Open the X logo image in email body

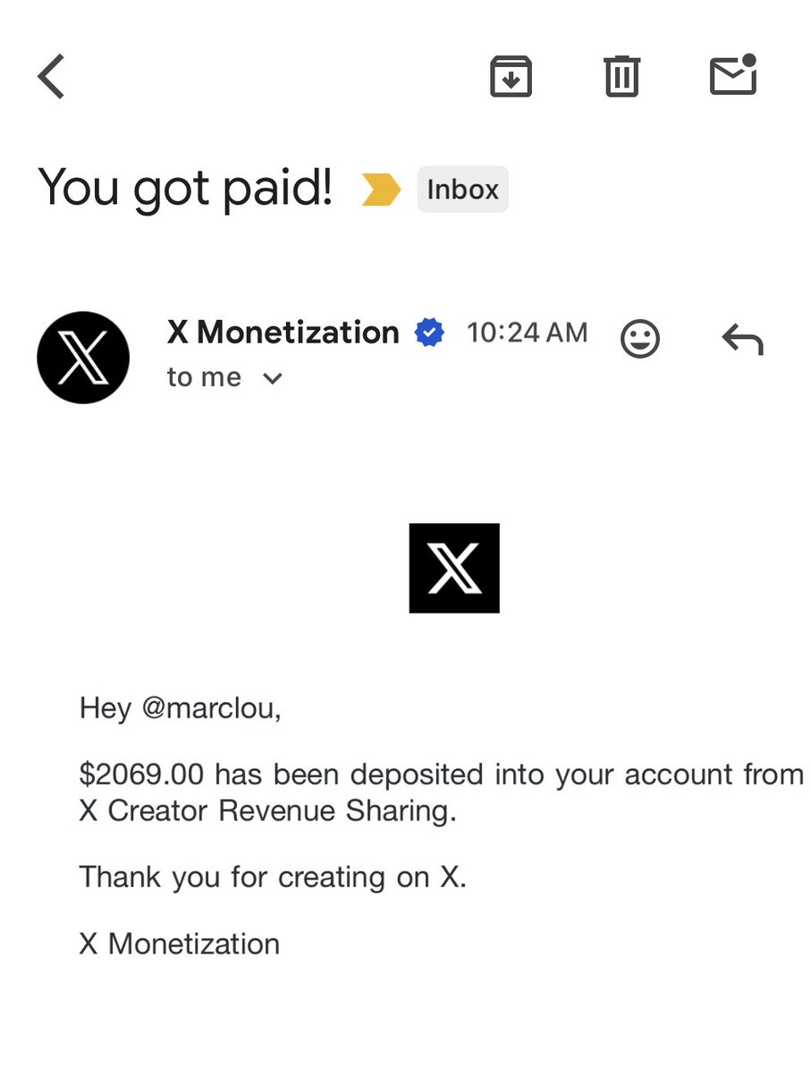[x=454, y=569]
